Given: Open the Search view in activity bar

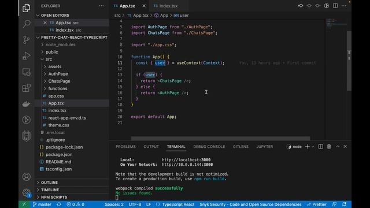Looking at the screenshot, I should [x=27, y=24].
